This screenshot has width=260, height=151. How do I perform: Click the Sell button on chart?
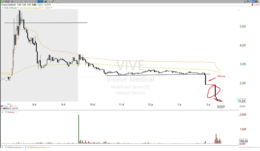[11, 106]
